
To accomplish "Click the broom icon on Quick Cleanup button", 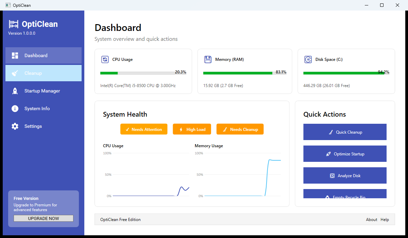I will point(331,132).
